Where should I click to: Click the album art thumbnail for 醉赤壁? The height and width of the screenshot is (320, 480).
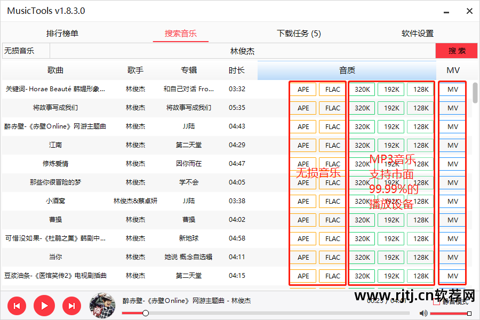(102, 306)
